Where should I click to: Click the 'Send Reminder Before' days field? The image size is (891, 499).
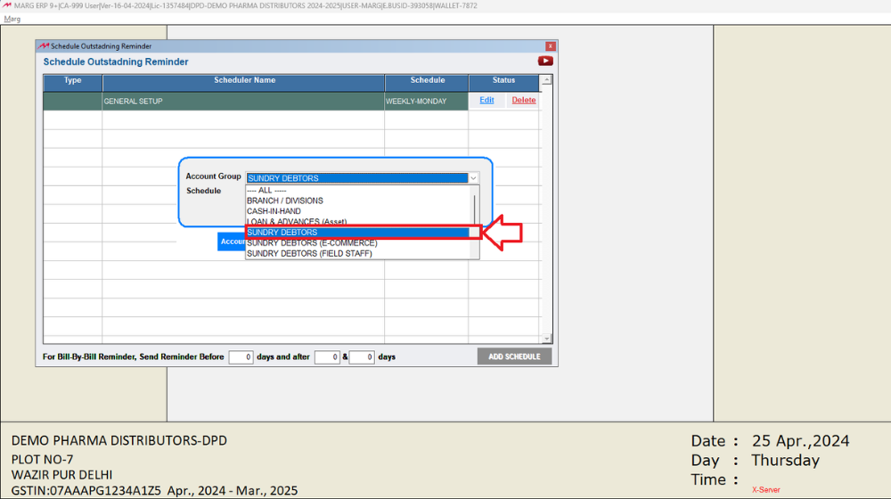(x=241, y=357)
